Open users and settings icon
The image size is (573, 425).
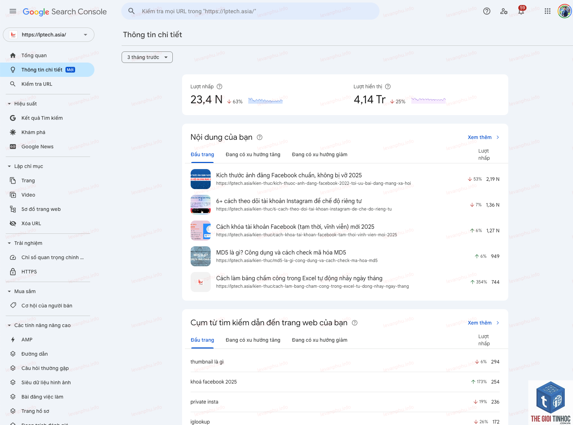pos(504,11)
